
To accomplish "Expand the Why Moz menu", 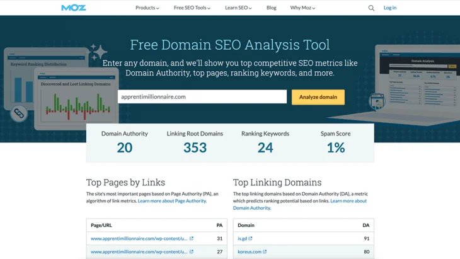I will point(302,8).
